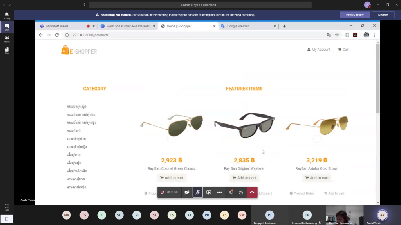Viewport: 401px width, 225px height.
Task: Compose a new chat with pencil icon
Action: tap(83, 5)
